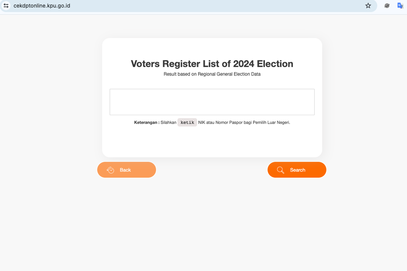The width and height of the screenshot is (407, 271).
Task: Click the sliders icon before cekdptonline.kpu.go.id
Action: [6, 5]
